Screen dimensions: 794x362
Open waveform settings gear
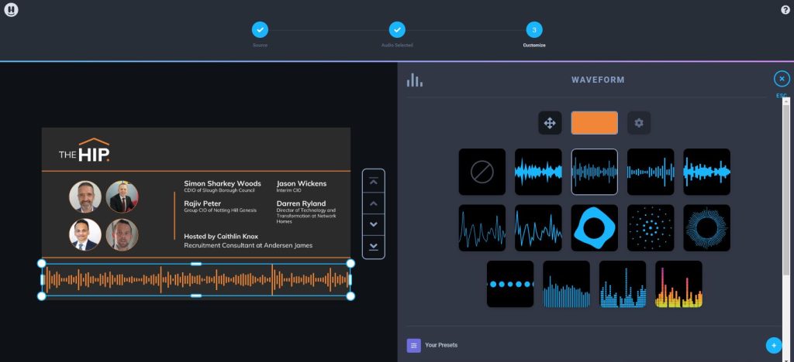[639, 123]
